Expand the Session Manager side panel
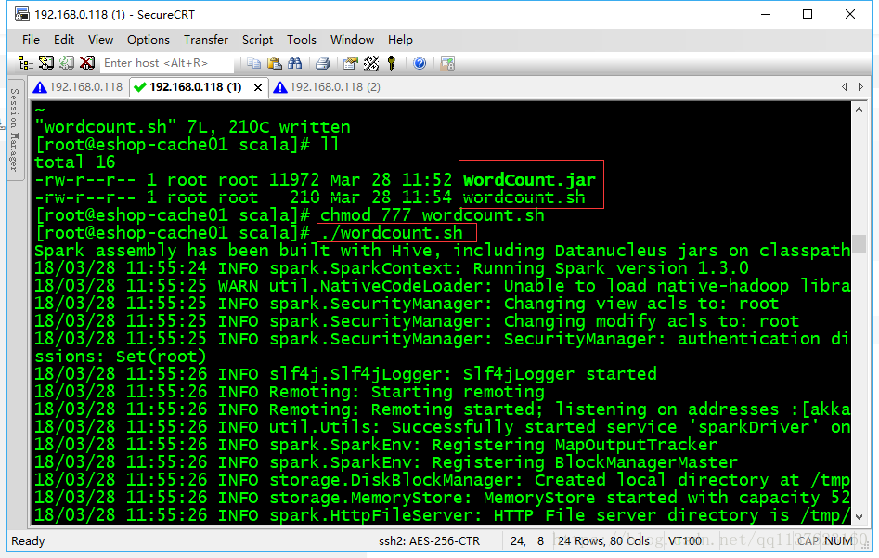 pos(15,130)
